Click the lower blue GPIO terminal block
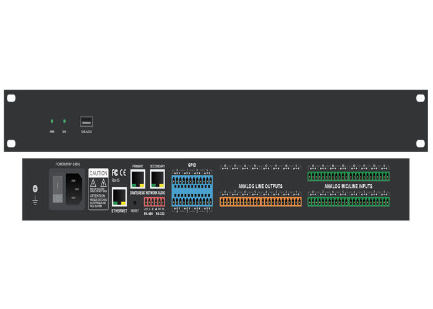Screen dimensions: 433x309 [x=192, y=200]
